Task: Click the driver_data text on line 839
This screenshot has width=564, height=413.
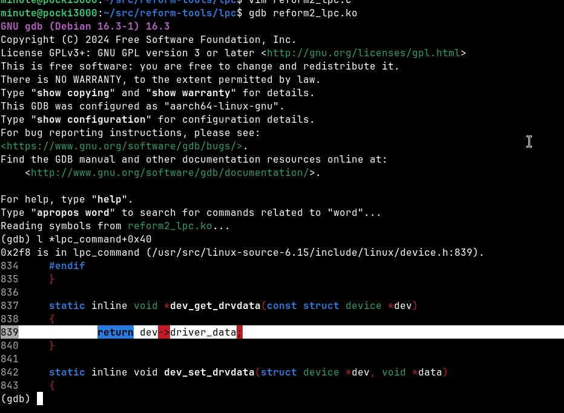Action: click(x=203, y=332)
